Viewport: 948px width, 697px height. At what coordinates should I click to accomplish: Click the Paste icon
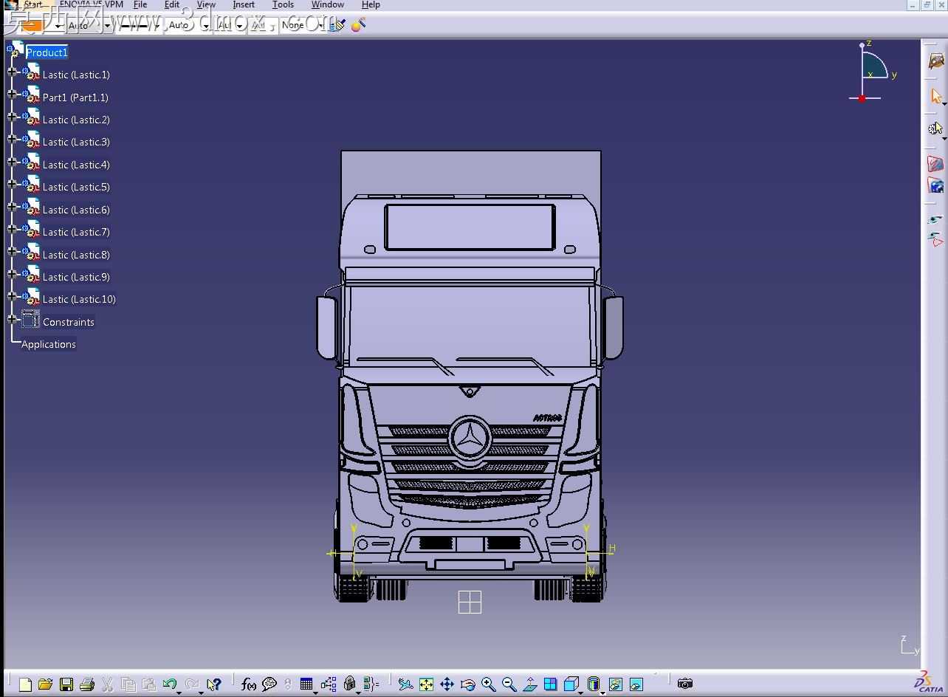click(148, 684)
